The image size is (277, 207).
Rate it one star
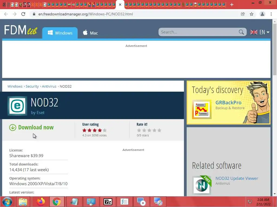(139, 130)
